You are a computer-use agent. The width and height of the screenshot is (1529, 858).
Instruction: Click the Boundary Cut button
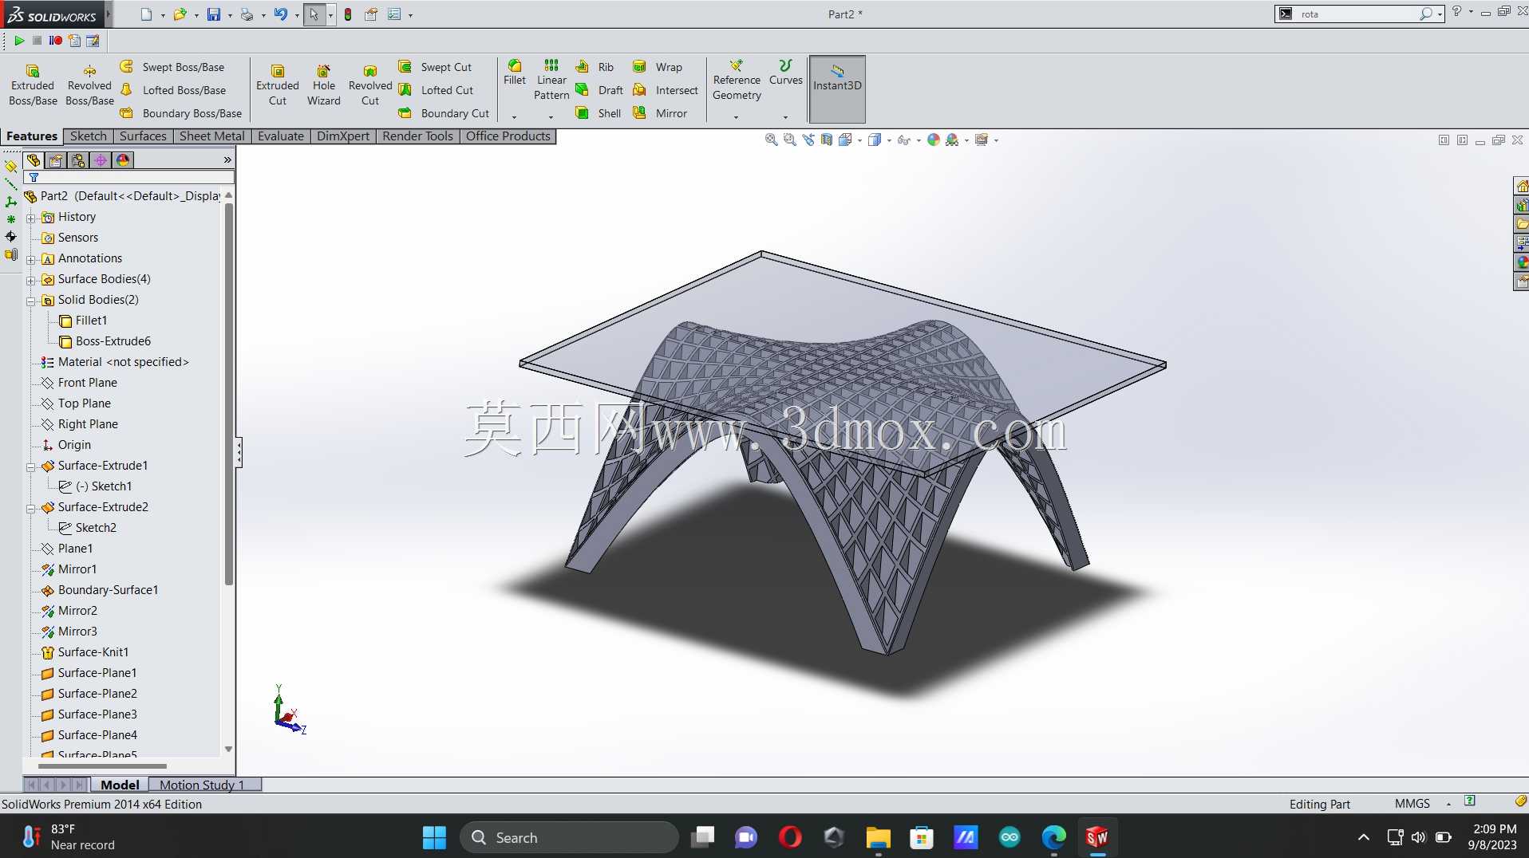tap(444, 113)
